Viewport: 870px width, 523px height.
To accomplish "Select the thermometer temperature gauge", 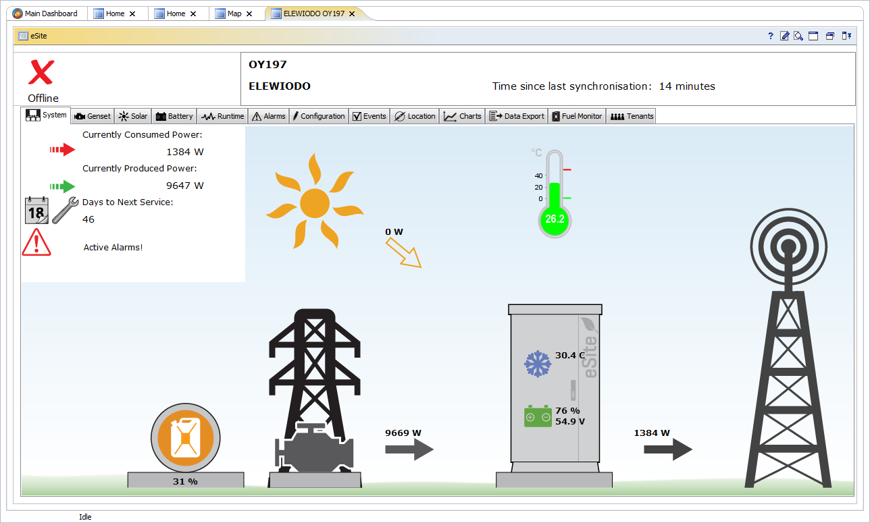I will point(555,194).
